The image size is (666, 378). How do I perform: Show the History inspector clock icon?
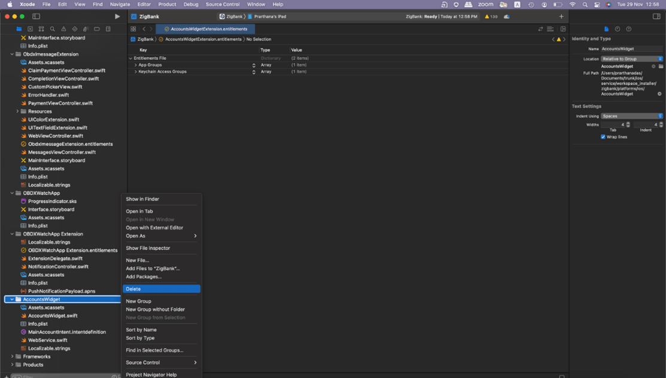click(617, 29)
